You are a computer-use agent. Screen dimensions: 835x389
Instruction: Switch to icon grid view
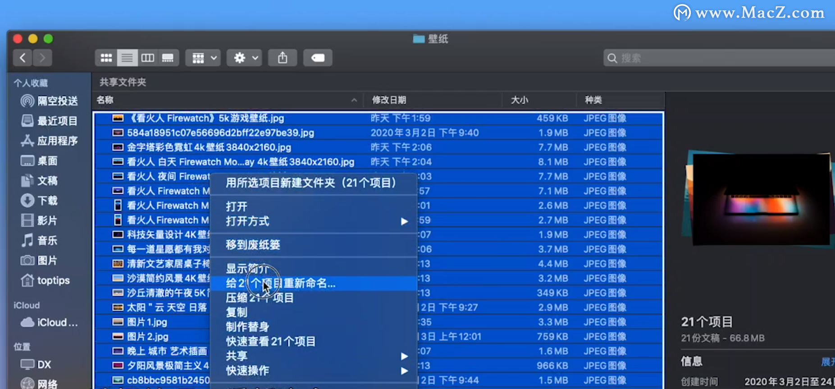[106, 58]
